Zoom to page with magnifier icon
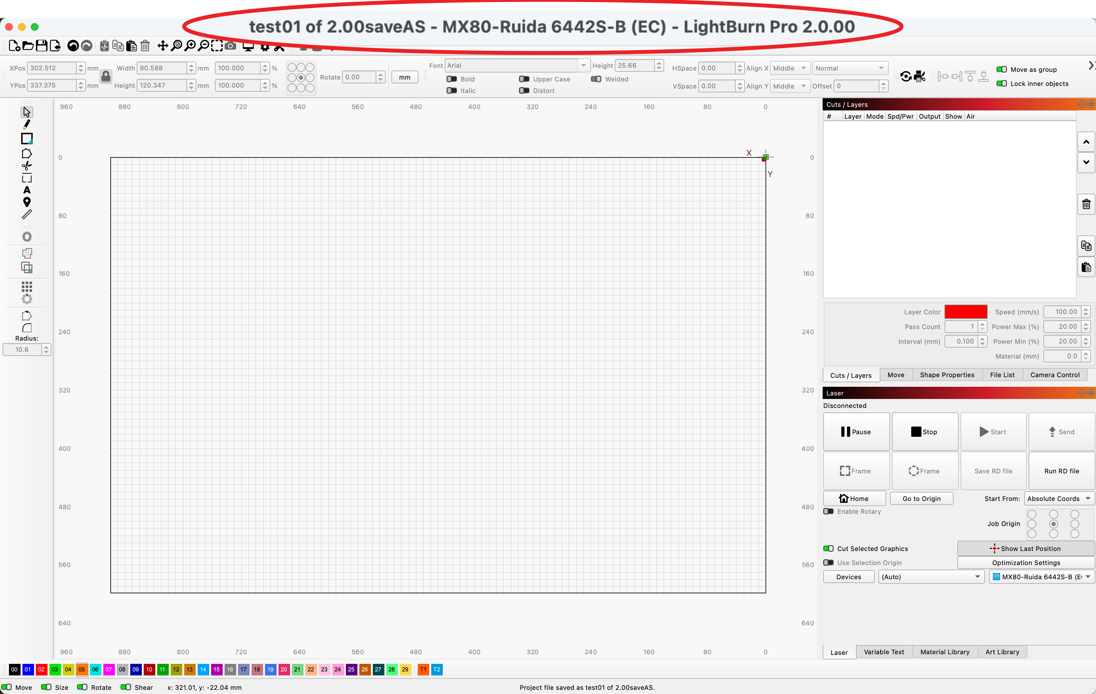This screenshot has height=694, width=1096. click(x=176, y=46)
